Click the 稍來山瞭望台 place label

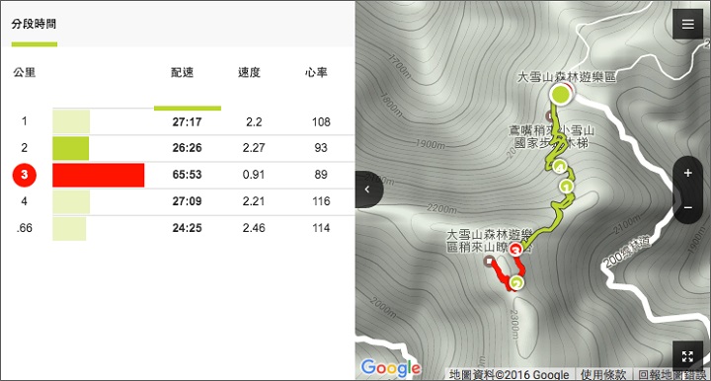[x=489, y=241]
